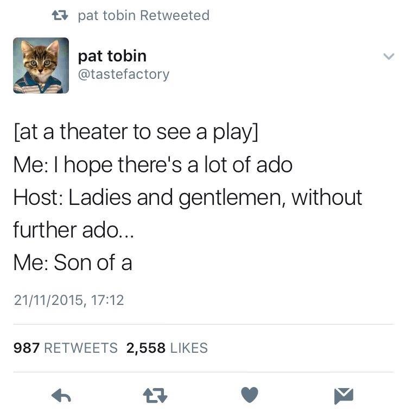Viewport: 407px width, 412px height.
Task: Visit the @tastefactory handle
Action: pyautogui.click(x=124, y=74)
